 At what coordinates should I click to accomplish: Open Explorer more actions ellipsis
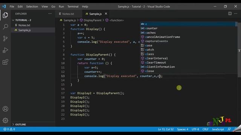coord(50,13)
